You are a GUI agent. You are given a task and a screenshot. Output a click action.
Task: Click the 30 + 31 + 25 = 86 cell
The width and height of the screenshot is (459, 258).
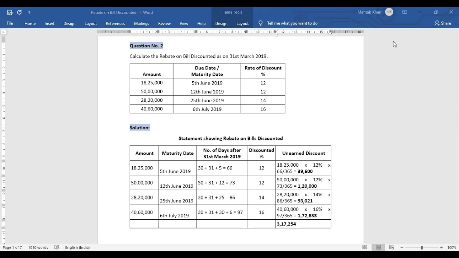222,197
